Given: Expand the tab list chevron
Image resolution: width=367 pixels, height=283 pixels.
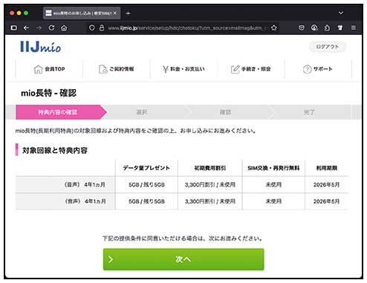Looking at the screenshot, I should coord(341,13).
